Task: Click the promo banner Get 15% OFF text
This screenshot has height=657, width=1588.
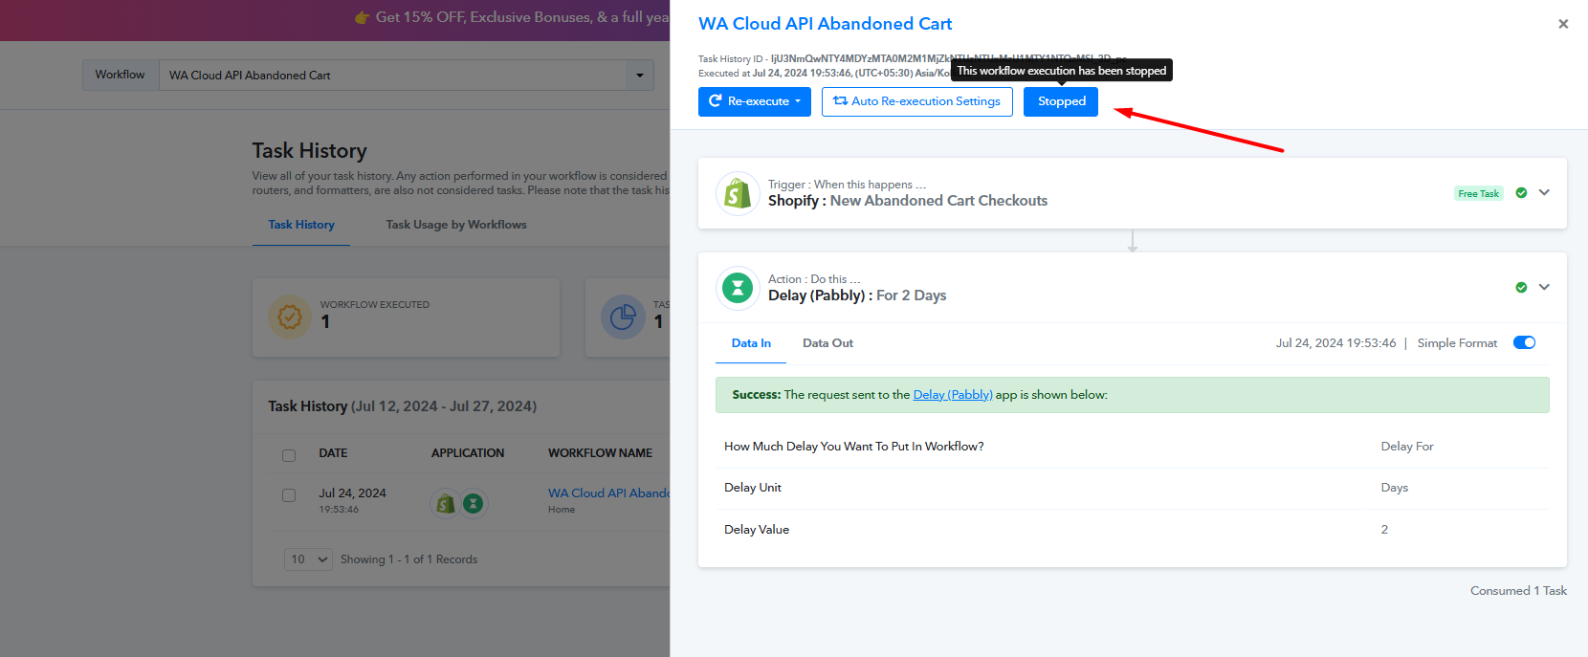Action: pos(522,17)
